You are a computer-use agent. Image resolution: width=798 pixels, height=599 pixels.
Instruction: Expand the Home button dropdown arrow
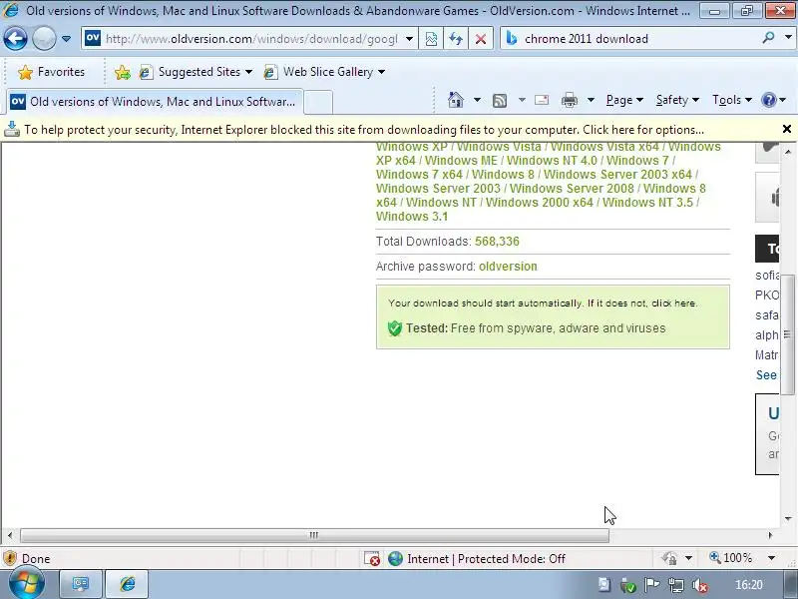tap(477, 100)
